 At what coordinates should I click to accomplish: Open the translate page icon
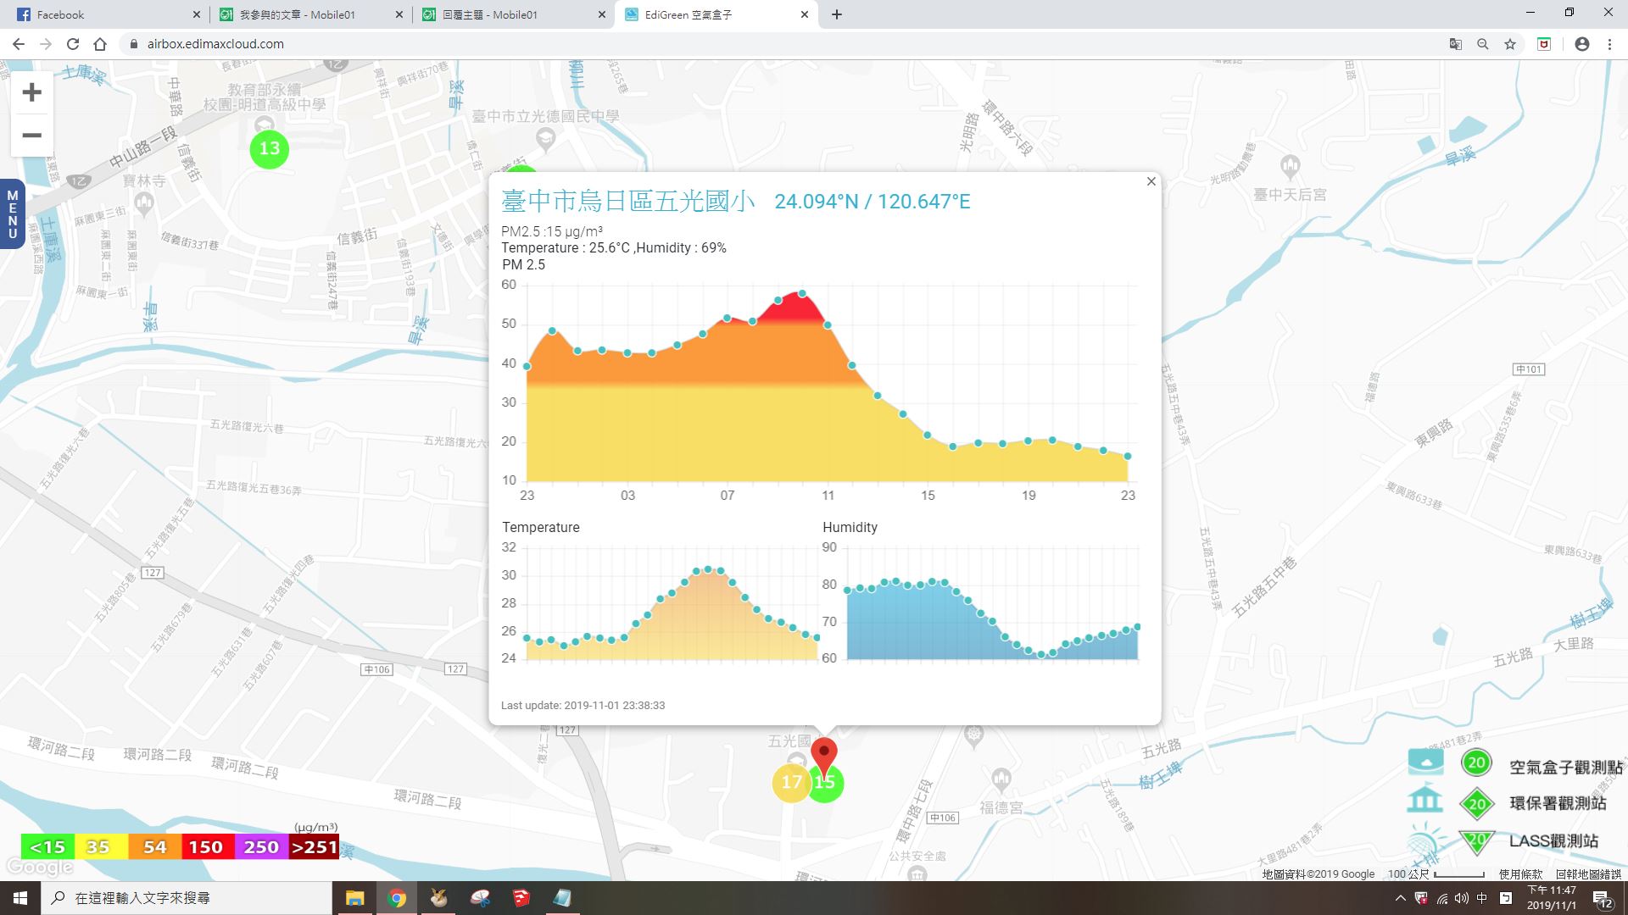(x=1456, y=44)
